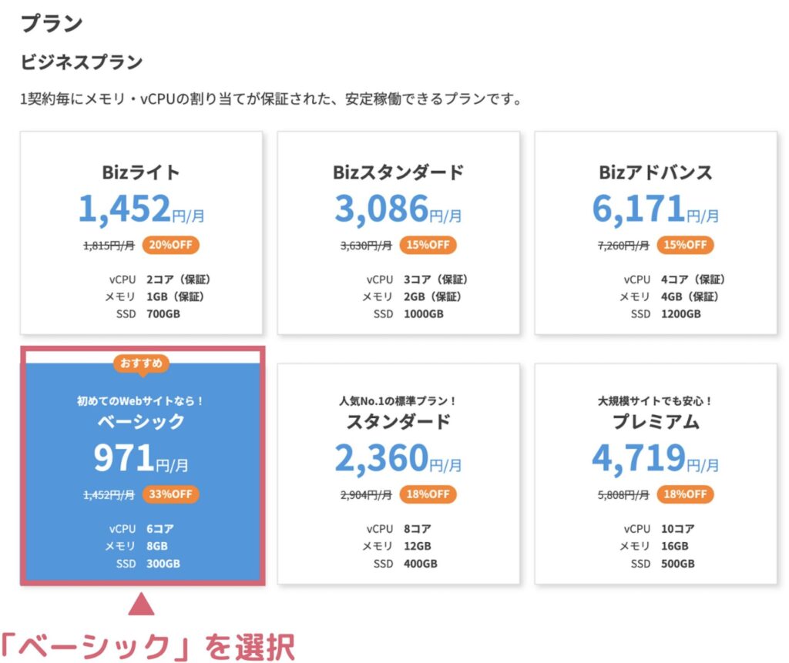This screenshot has width=789, height=663.
Task: Click the 1,452円/月 price on Bizライト
Action: coord(142,209)
